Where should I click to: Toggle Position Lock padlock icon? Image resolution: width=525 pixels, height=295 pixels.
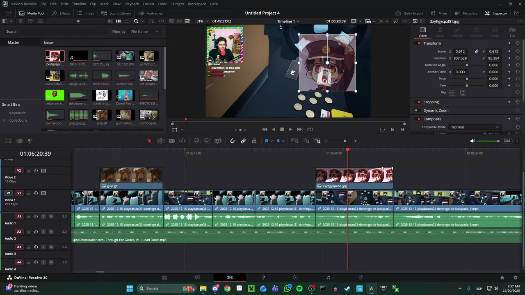[x=254, y=141]
